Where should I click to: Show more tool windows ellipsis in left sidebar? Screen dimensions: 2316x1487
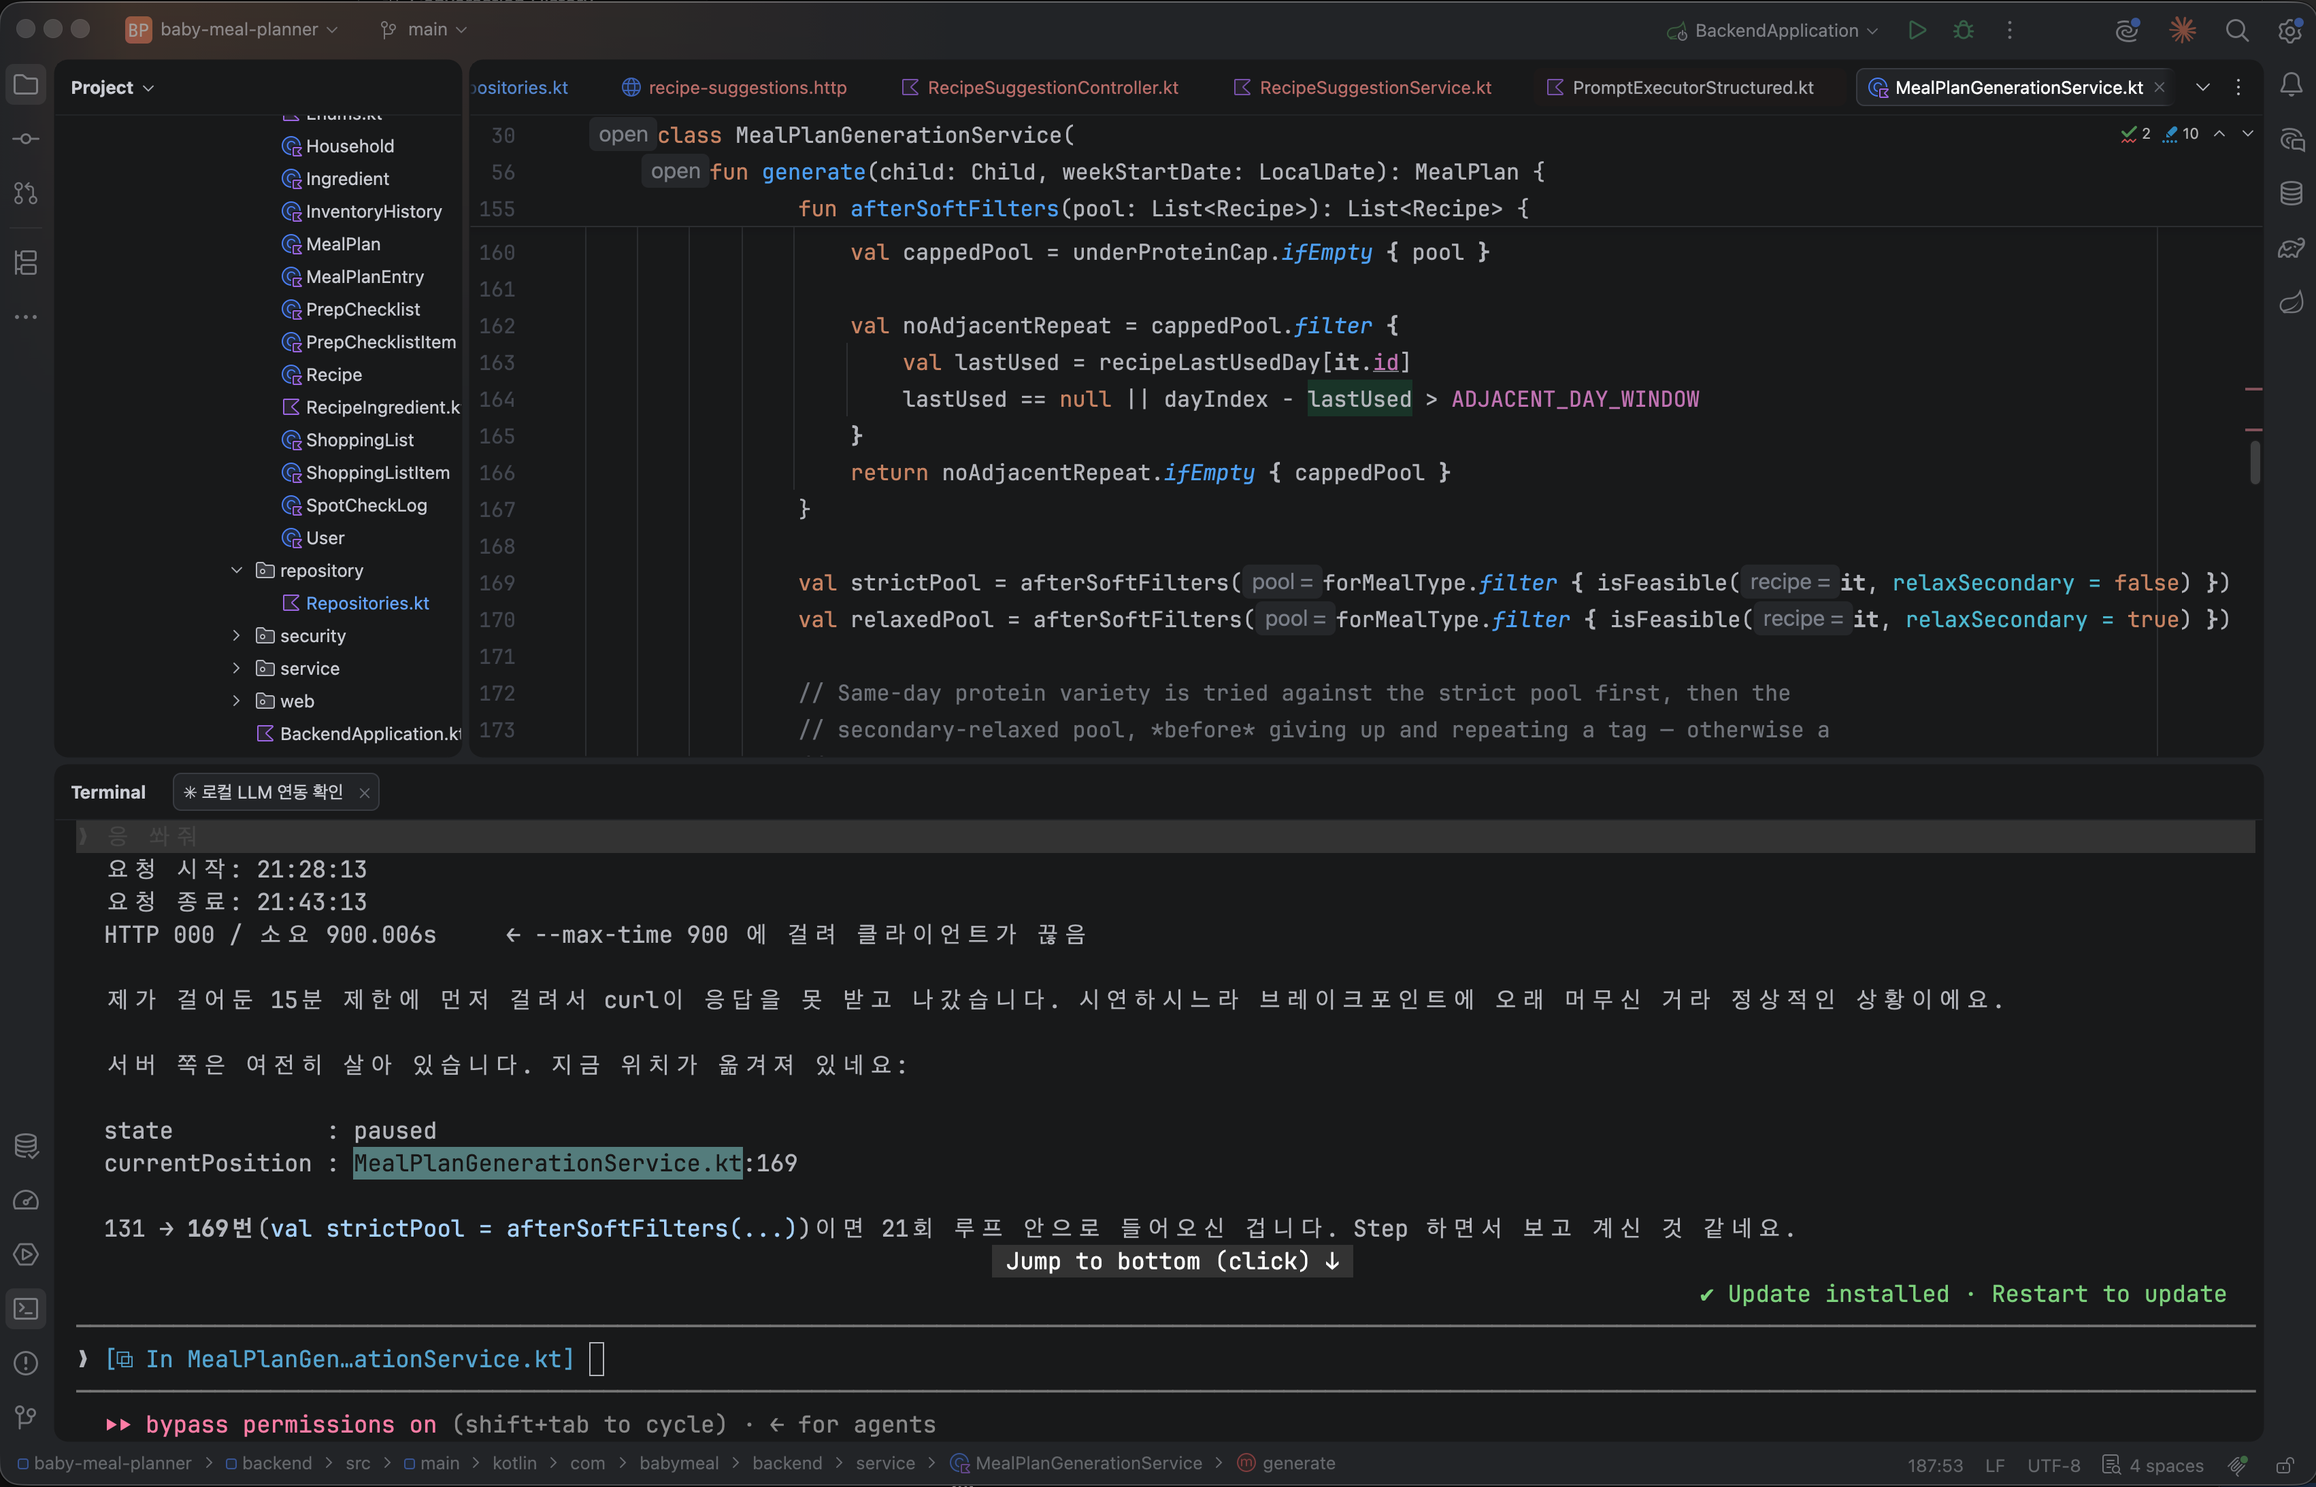[26, 317]
